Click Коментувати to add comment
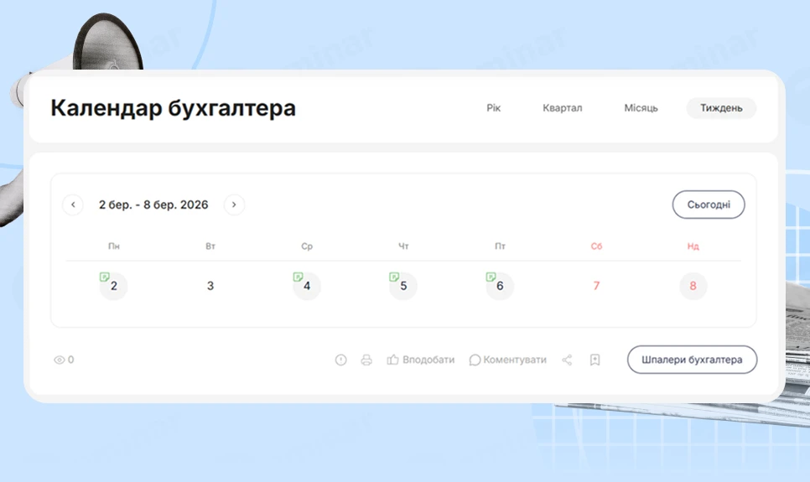Viewport: 810px width, 482px height. click(507, 360)
